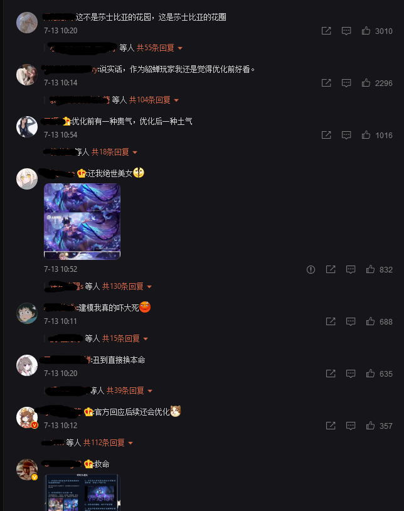Open reply box for the 1016-likes comment

click(x=346, y=135)
